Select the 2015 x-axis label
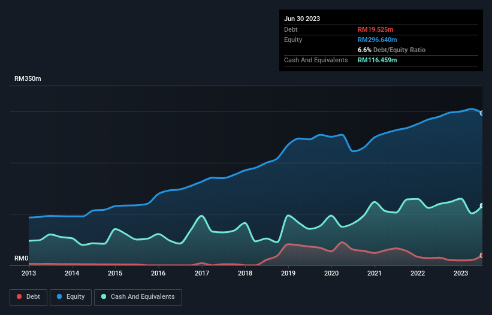Screen dimensions: 492x315 tap(115, 273)
